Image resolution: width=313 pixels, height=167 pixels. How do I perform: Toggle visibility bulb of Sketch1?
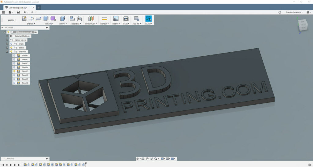pos(14,56)
